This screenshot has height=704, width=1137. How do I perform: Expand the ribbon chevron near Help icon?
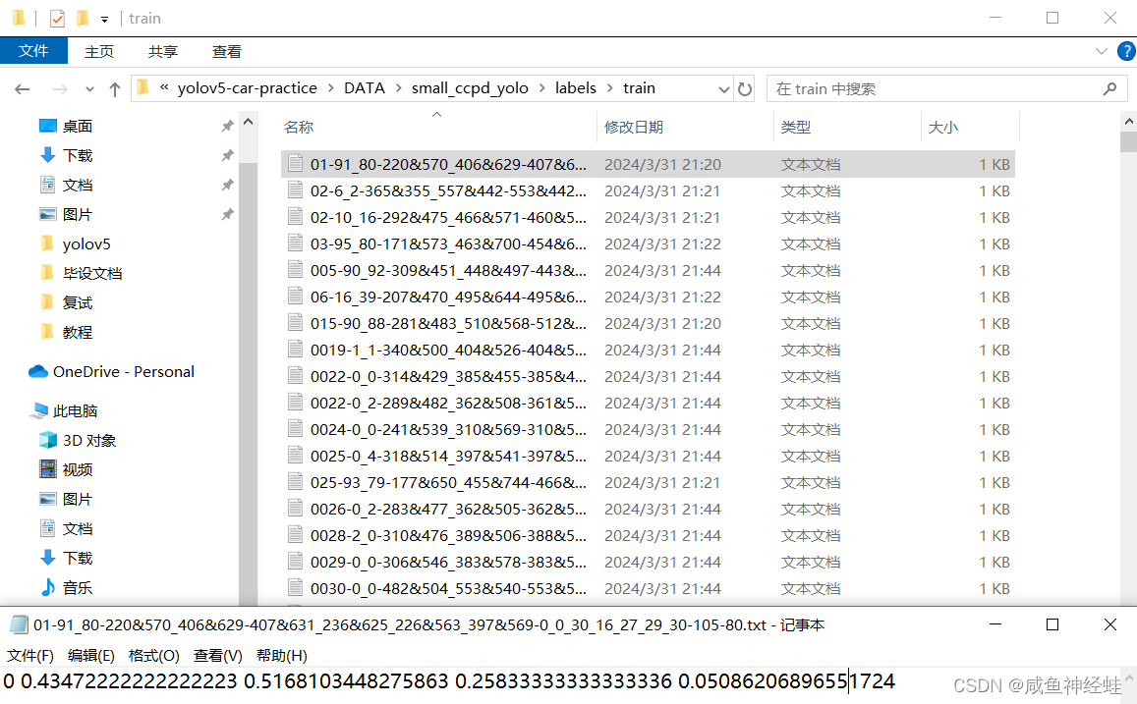(1102, 51)
